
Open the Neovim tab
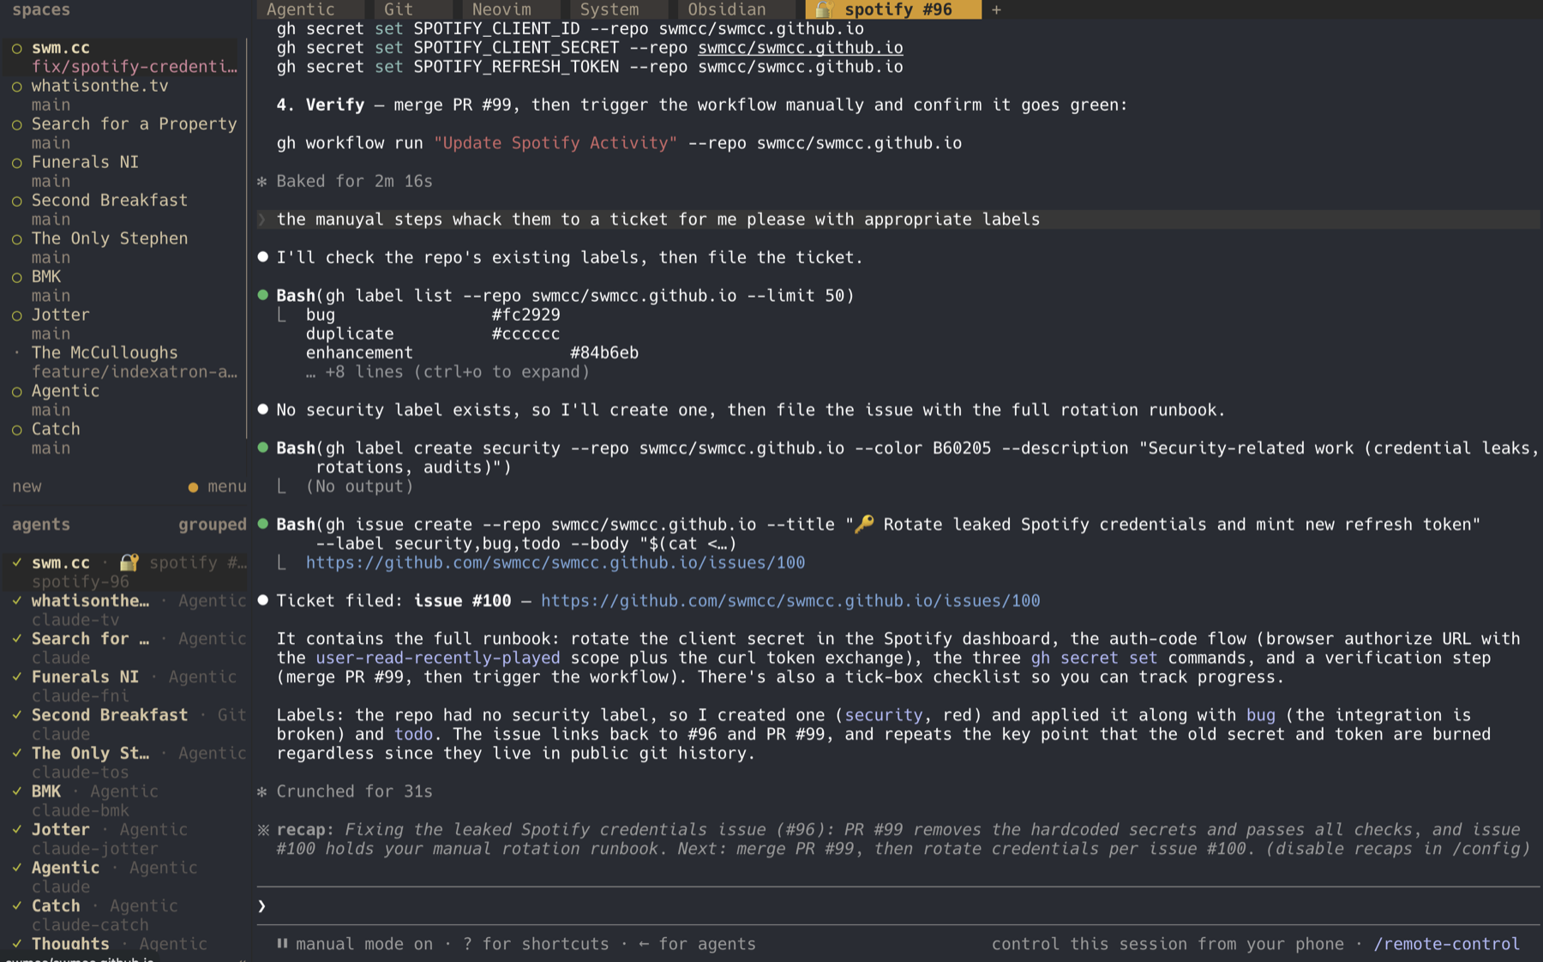coord(511,9)
